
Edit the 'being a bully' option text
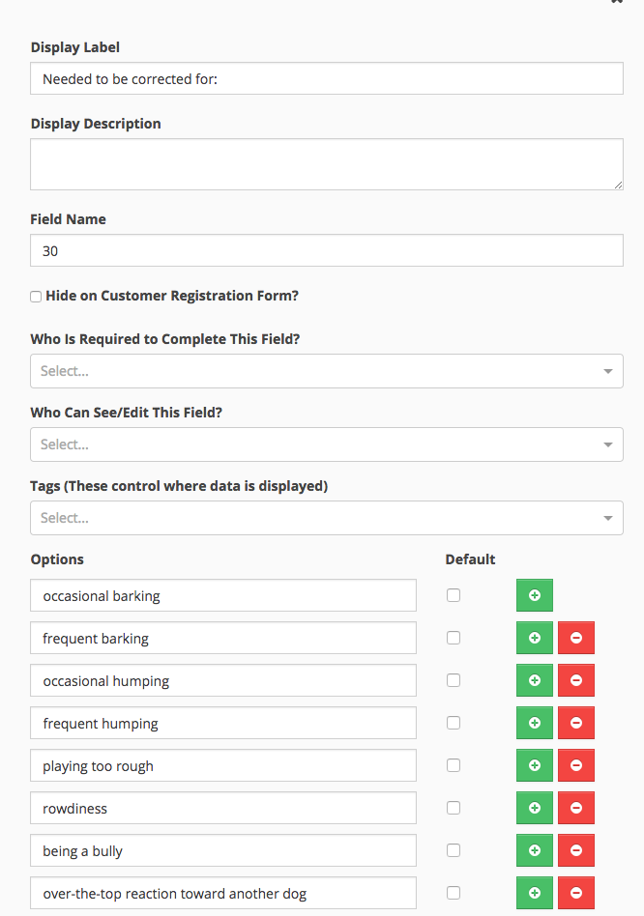[x=223, y=850]
